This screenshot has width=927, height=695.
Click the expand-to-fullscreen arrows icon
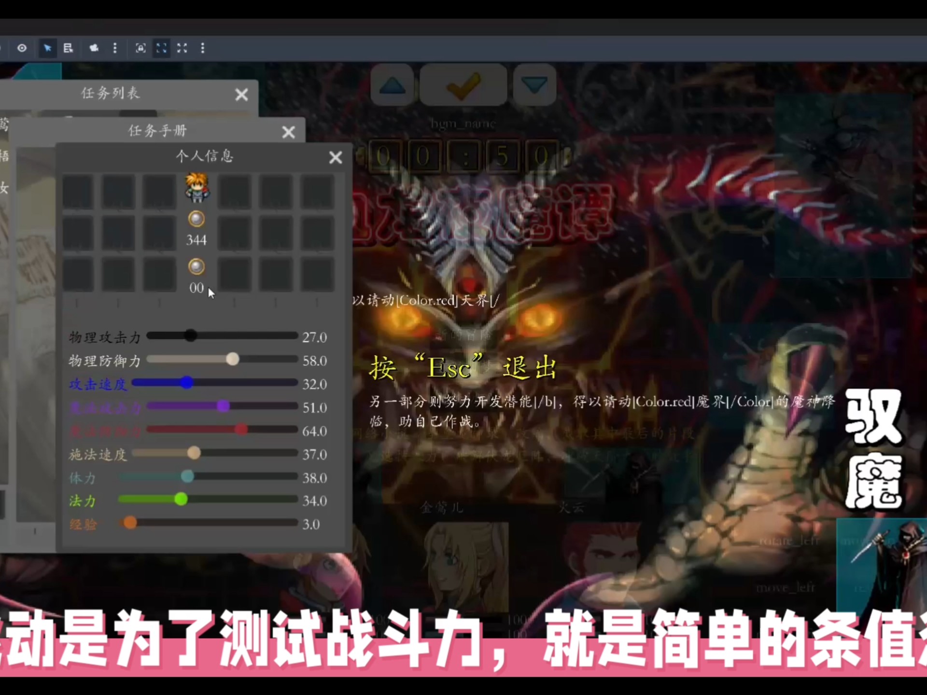pos(182,48)
